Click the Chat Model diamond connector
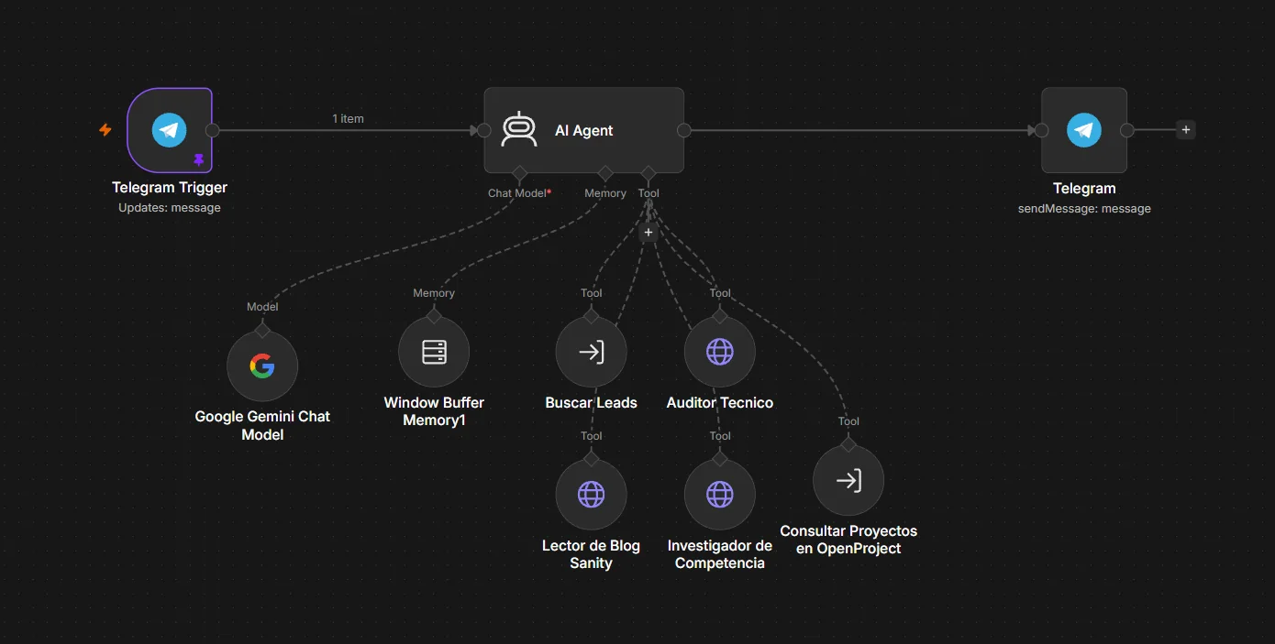Screen dimensions: 1275x644 pyautogui.click(x=519, y=172)
